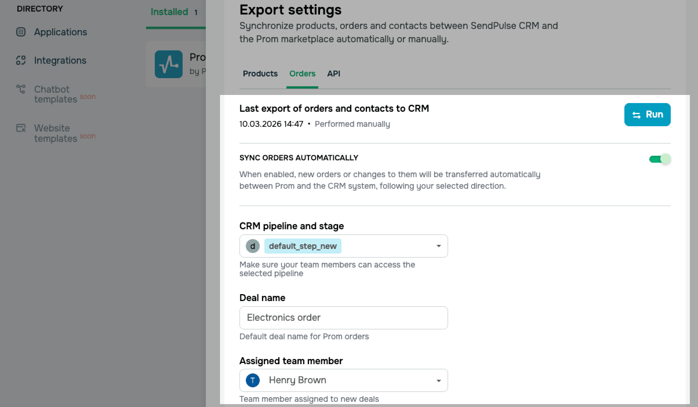Image resolution: width=698 pixels, height=407 pixels.
Task: Expand the CRM pipeline and stage dropdown
Action: coord(438,246)
